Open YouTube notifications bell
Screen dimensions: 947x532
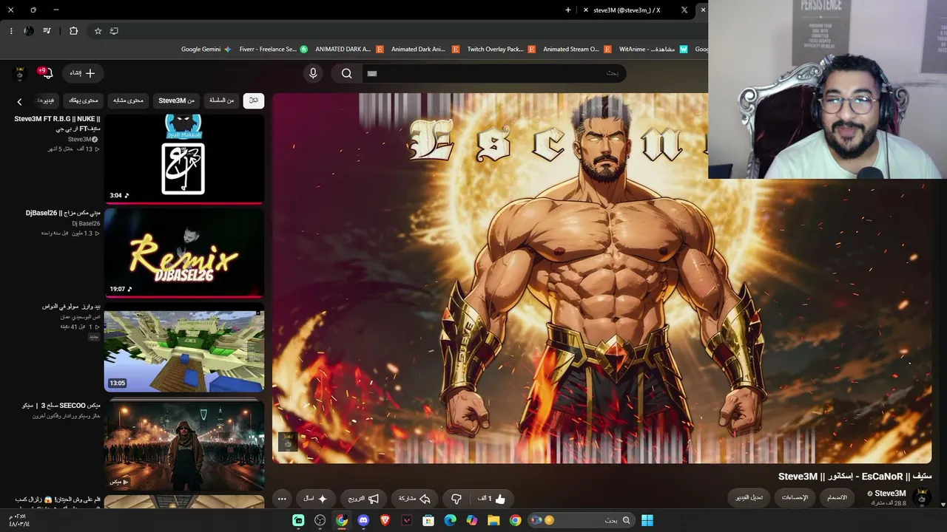(47, 73)
